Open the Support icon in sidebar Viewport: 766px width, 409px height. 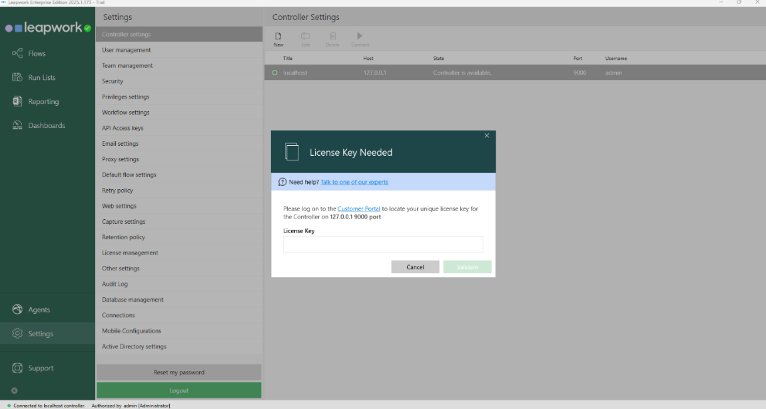click(x=17, y=368)
